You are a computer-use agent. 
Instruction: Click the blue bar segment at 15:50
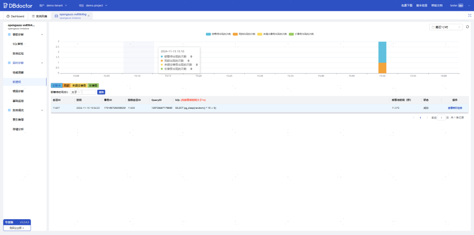point(382,52)
